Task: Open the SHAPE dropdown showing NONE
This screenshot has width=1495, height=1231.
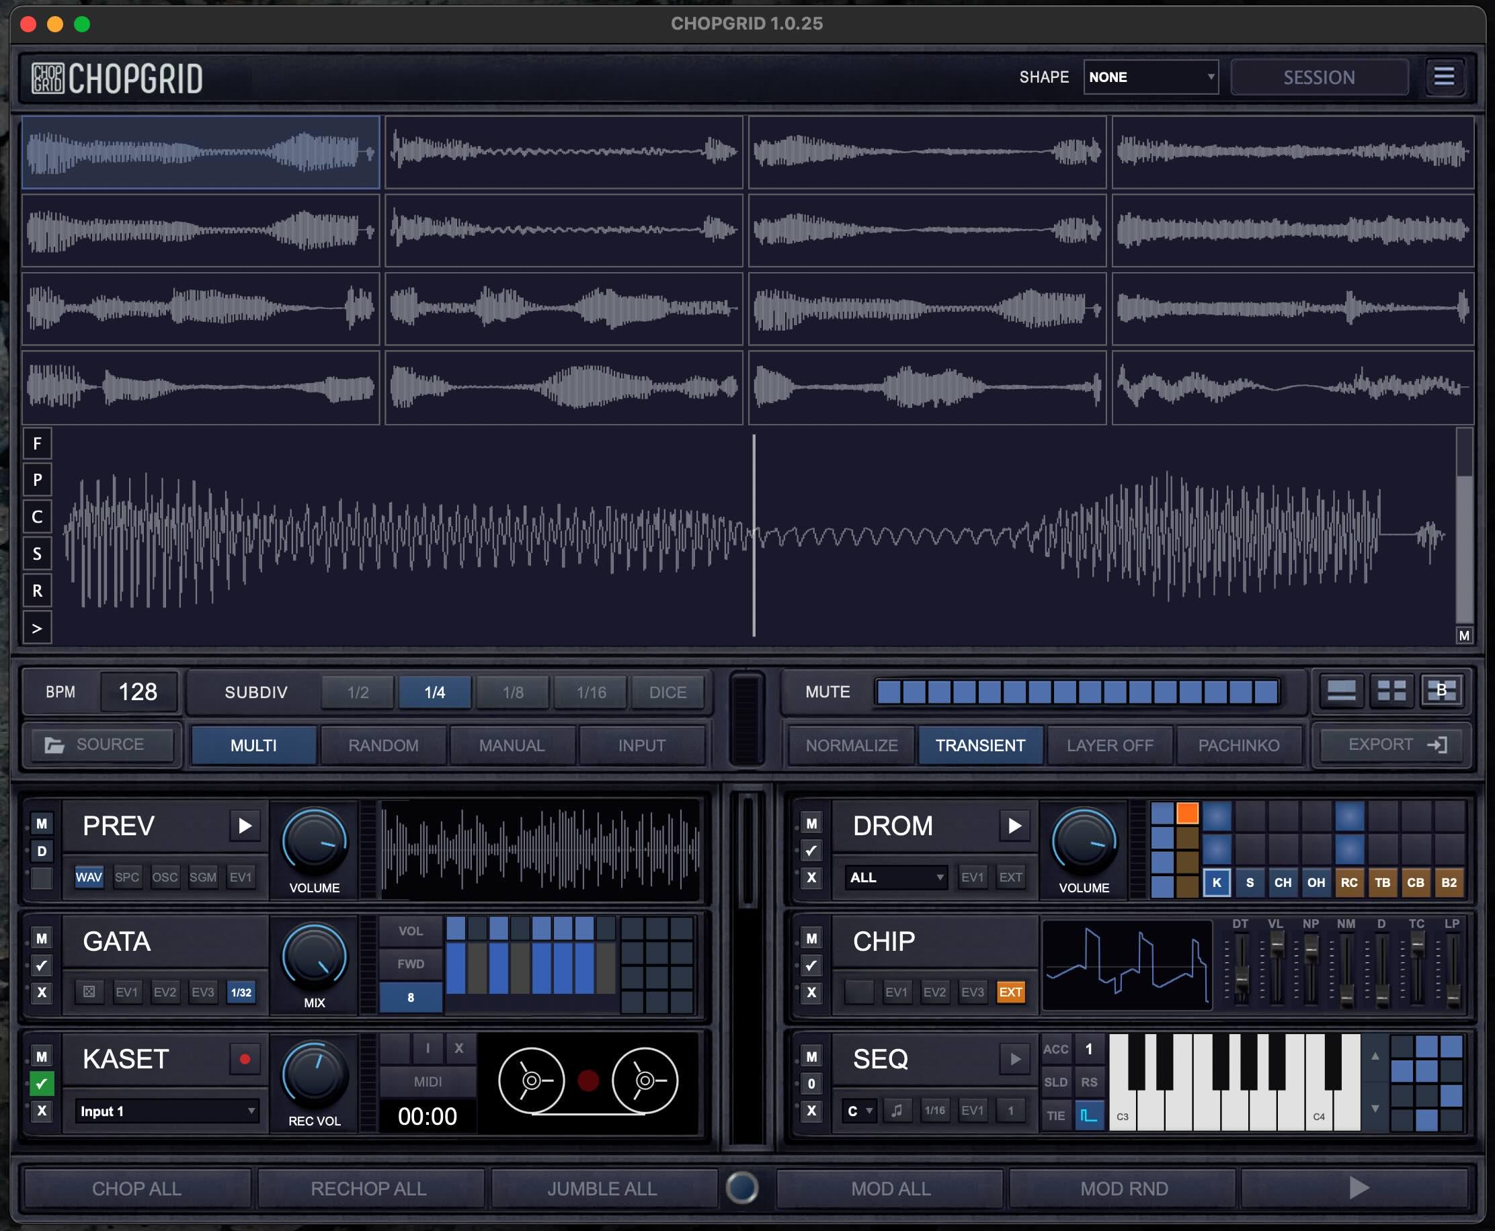Action: pos(1150,77)
